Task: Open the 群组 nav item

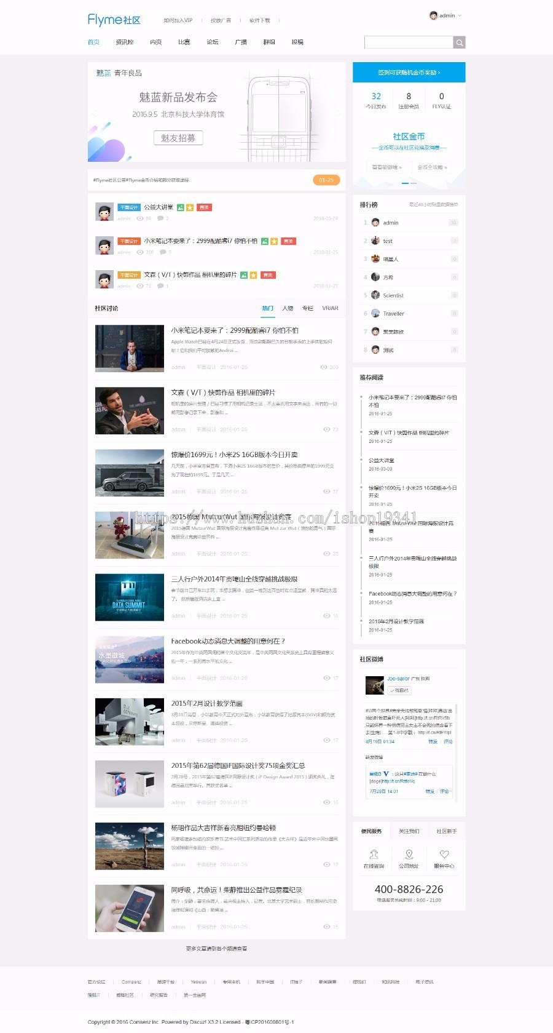Action: coord(269,42)
